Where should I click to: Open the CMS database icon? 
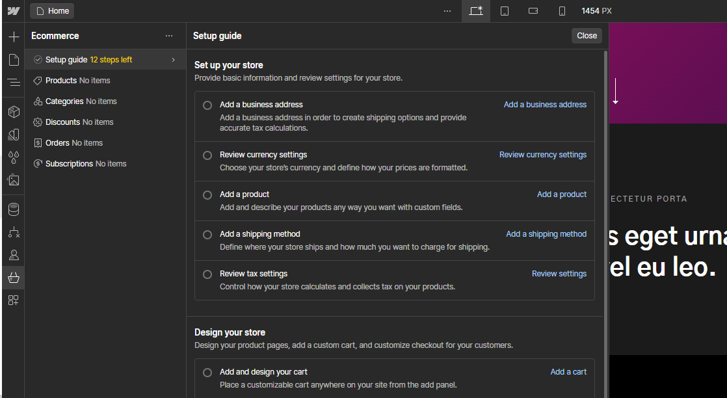[13, 209]
